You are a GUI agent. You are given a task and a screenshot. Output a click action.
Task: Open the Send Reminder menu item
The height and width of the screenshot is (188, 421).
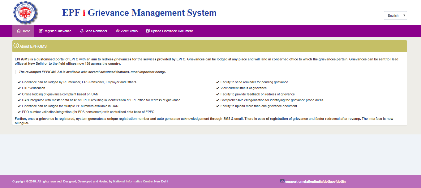pyautogui.click(x=94, y=31)
